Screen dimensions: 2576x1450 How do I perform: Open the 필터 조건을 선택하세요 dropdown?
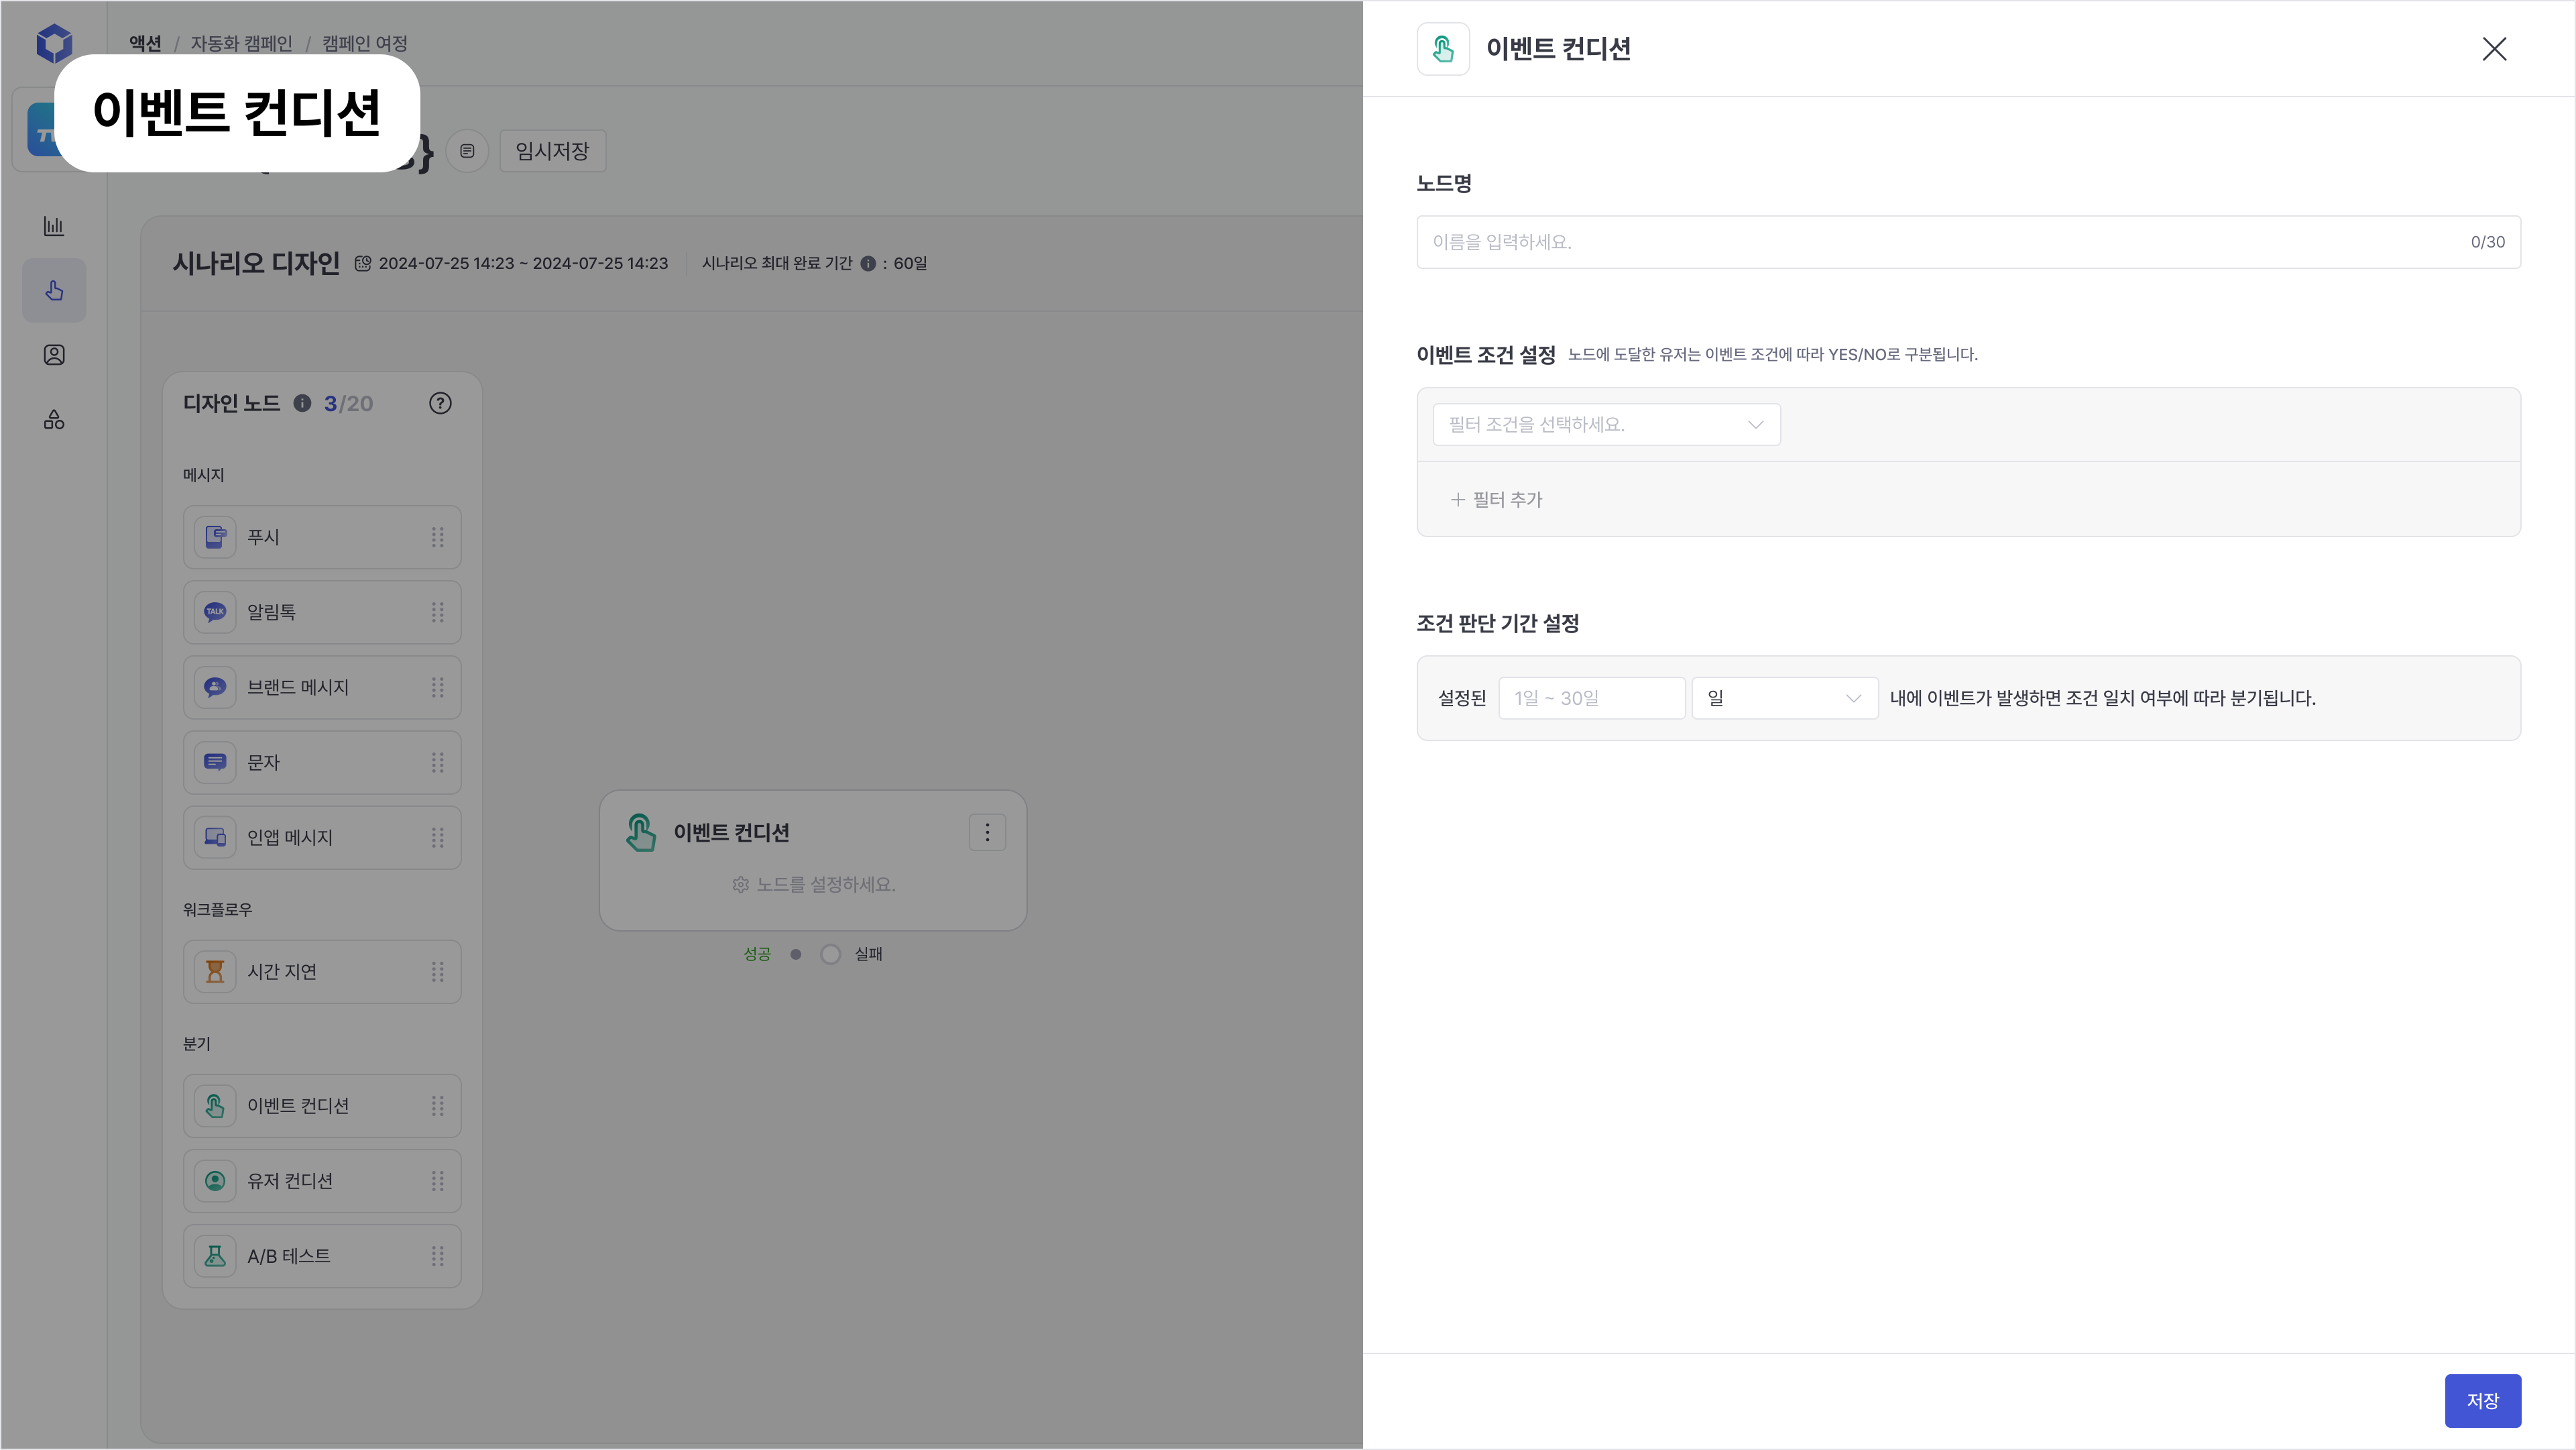coord(1606,425)
